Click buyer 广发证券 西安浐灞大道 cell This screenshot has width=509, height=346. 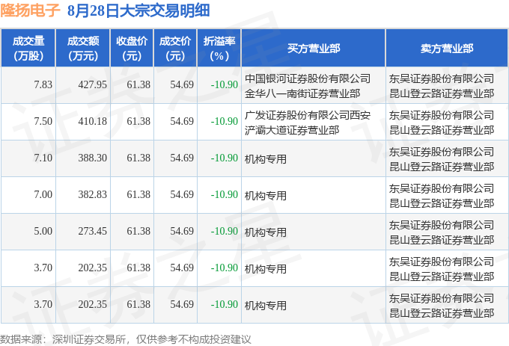coord(313,123)
